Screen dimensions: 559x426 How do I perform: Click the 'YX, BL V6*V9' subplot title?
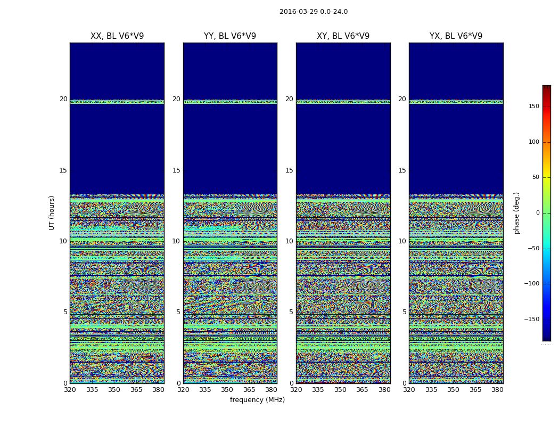(456, 36)
